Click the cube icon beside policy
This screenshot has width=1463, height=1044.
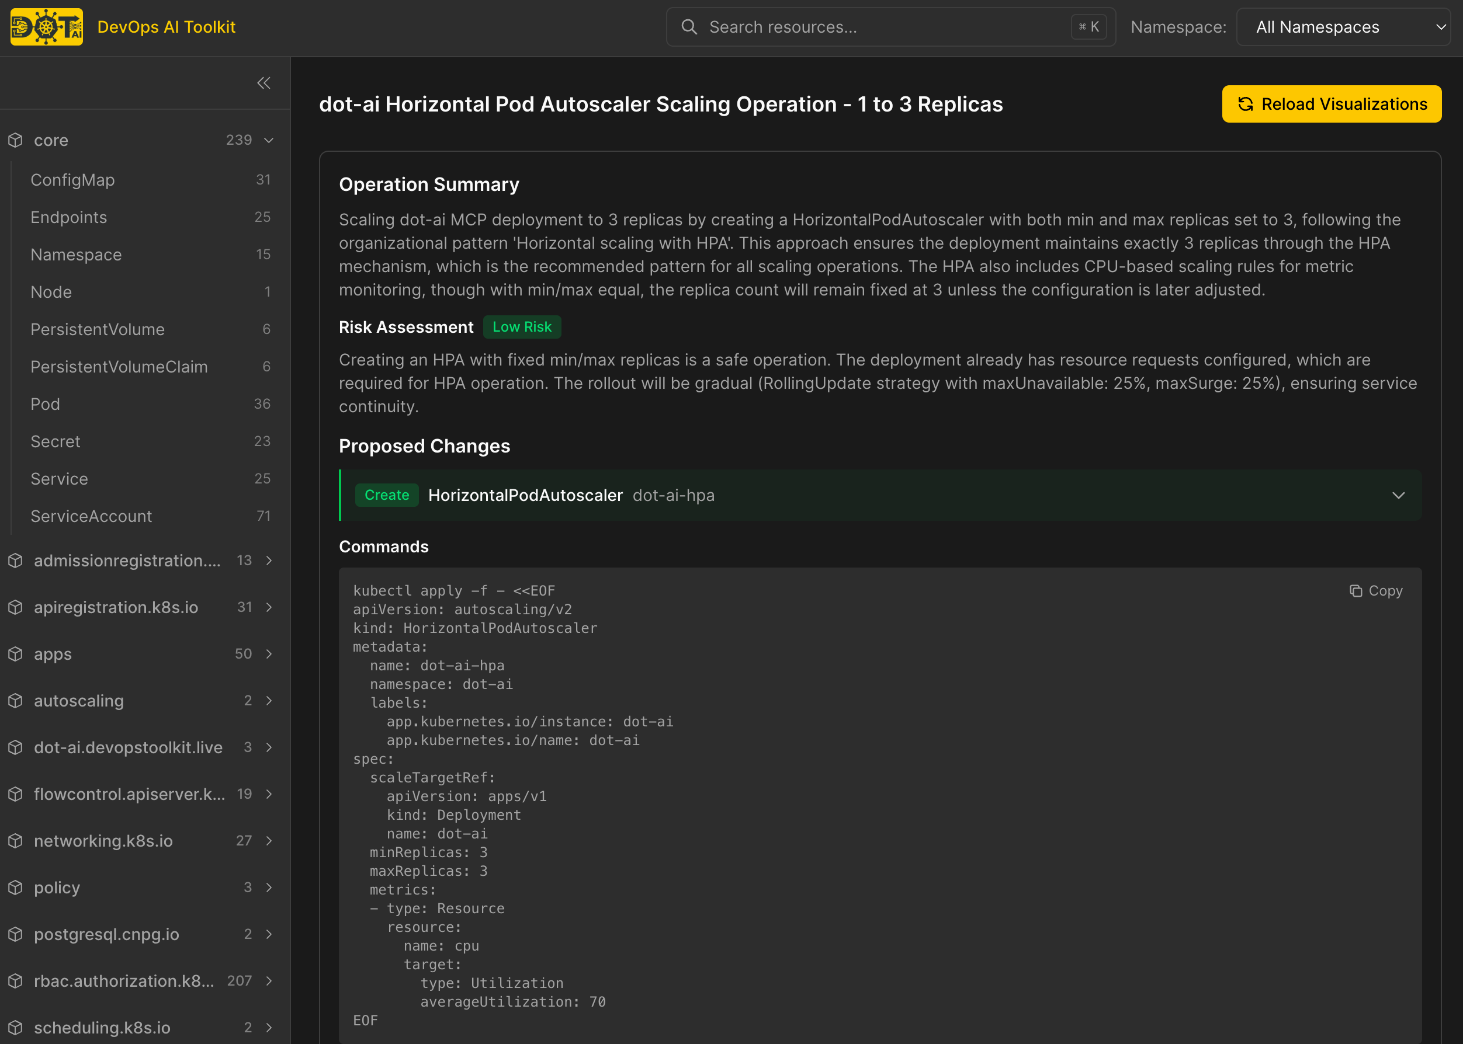(15, 887)
